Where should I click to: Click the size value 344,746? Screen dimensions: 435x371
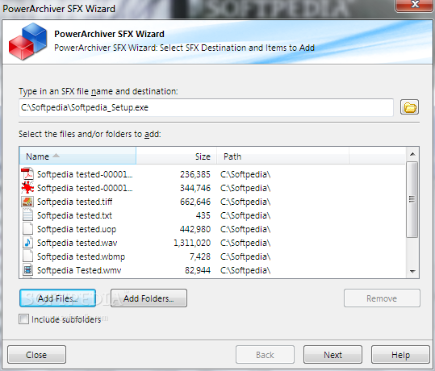point(195,188)
